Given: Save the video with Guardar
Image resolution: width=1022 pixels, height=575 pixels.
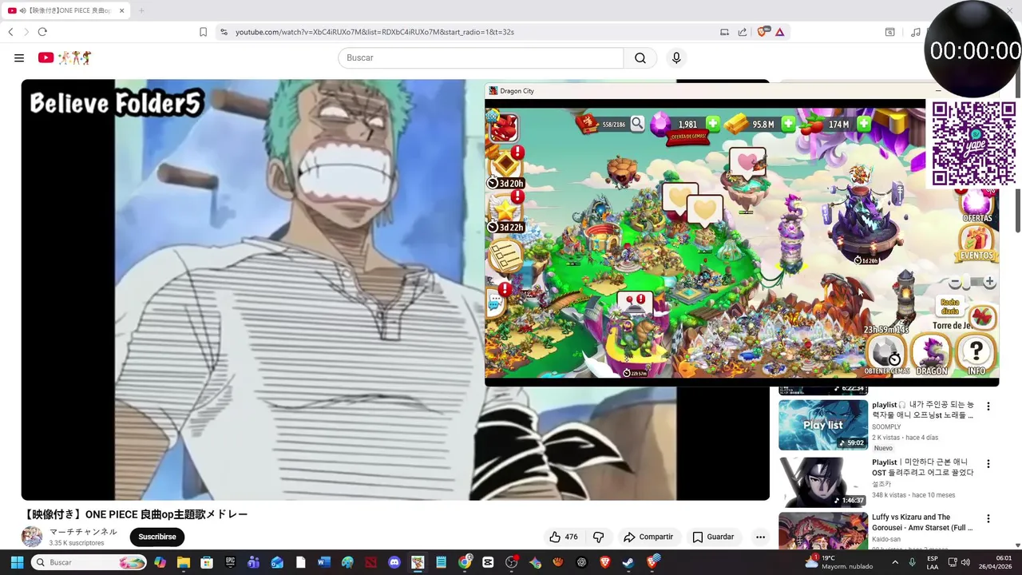Looking at the screenshot, I should (x=713, y=537).
